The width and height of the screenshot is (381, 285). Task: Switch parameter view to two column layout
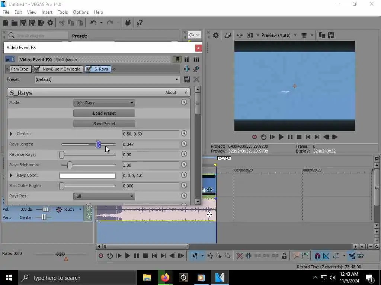click(x=187, y=59)
